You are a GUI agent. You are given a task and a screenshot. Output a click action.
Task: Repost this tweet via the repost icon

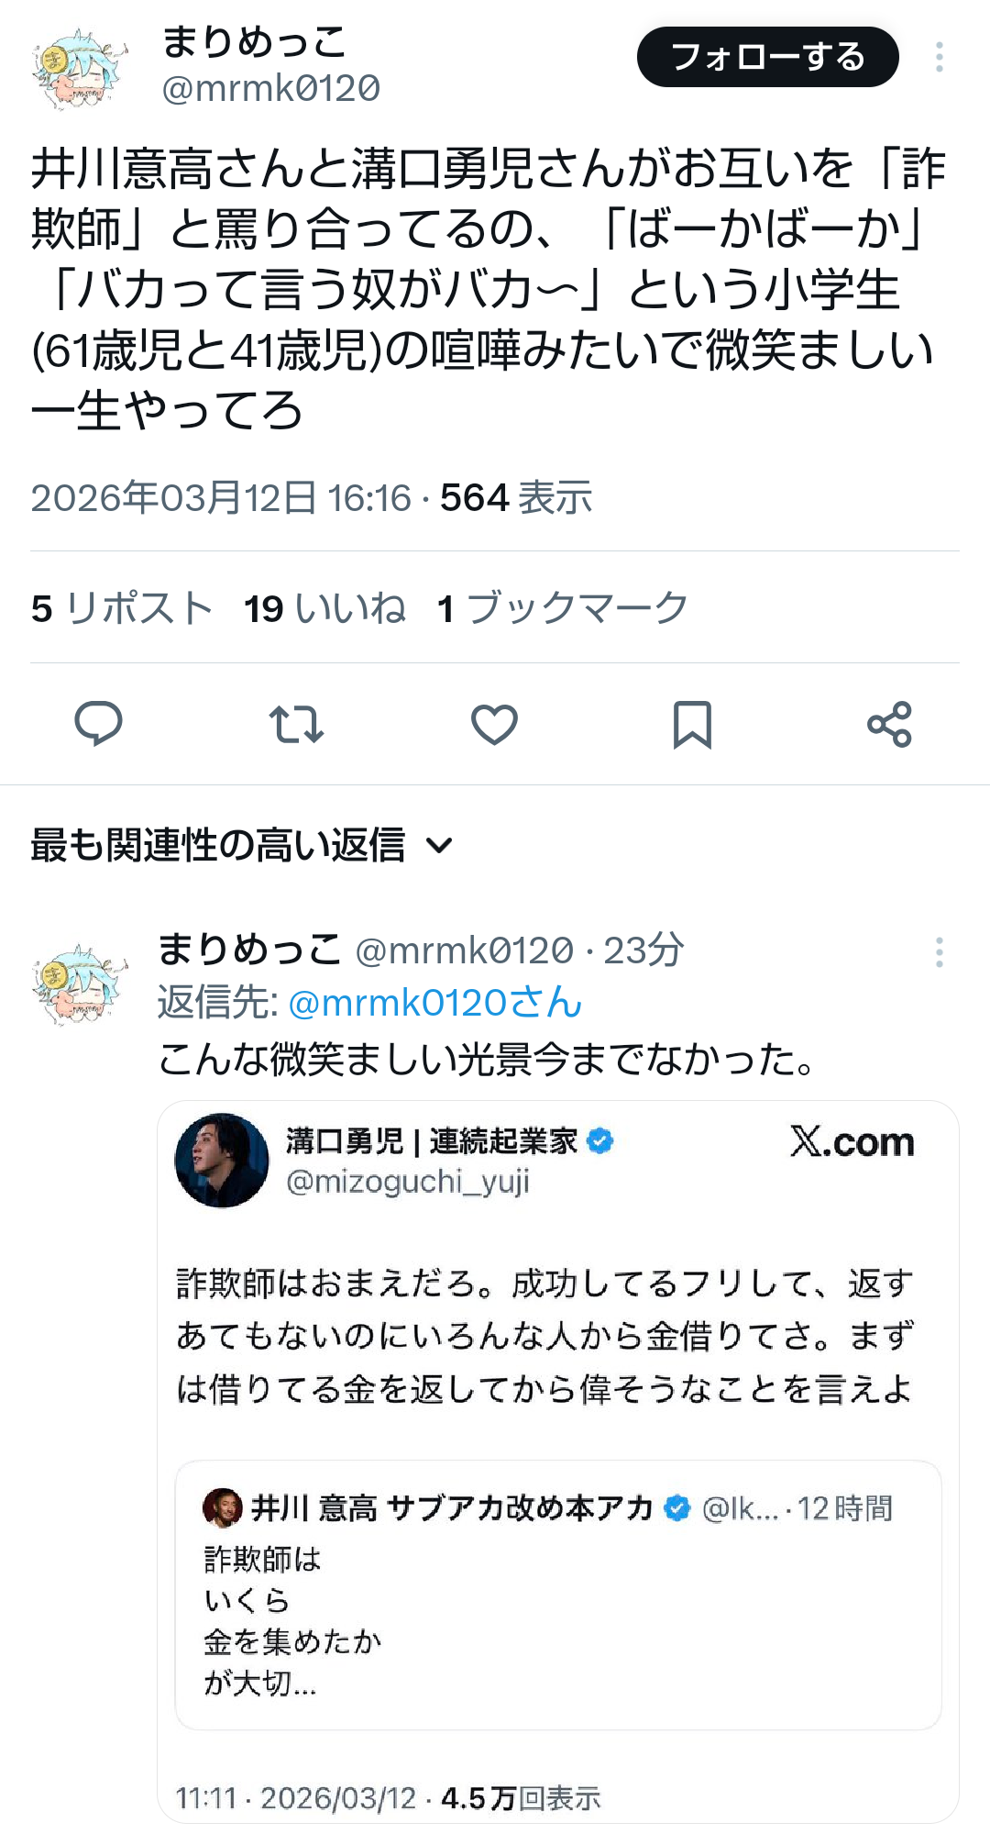click(x=296, y=724)
